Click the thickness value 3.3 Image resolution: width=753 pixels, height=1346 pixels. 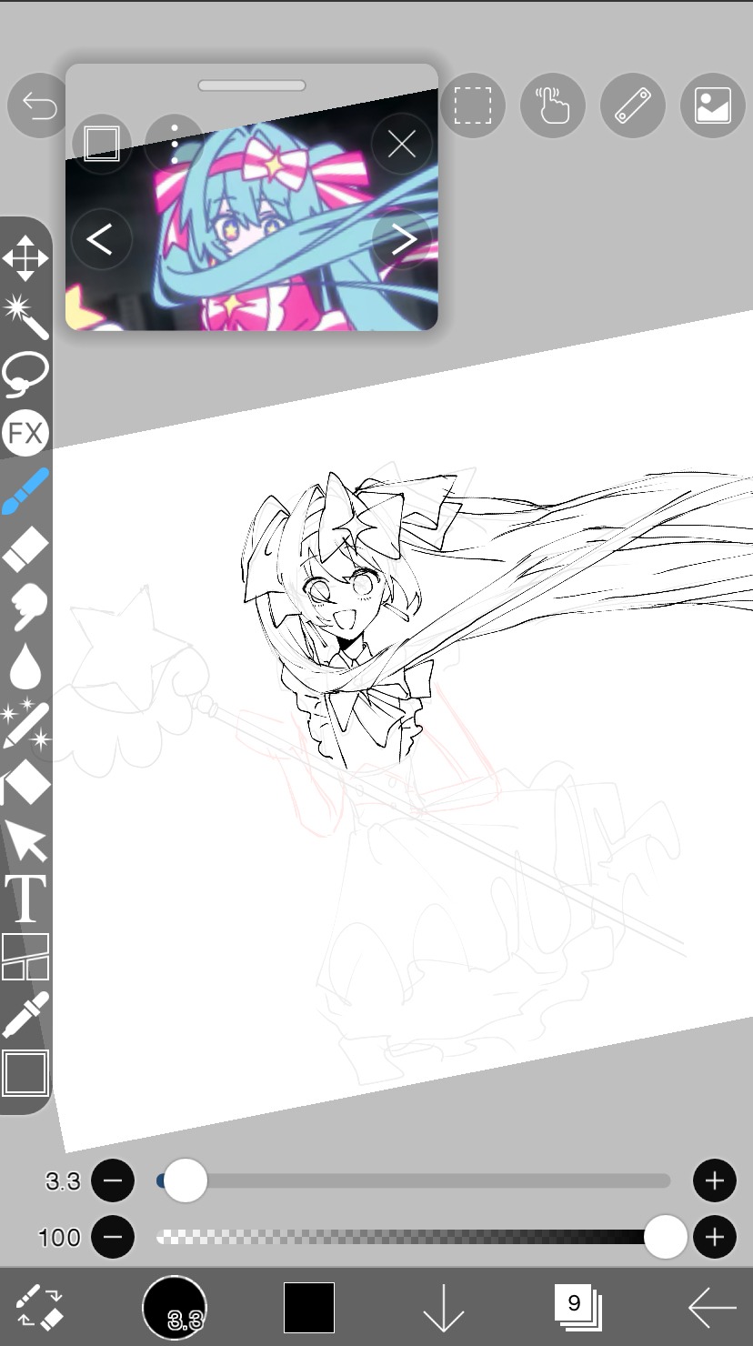pos(63,1181)
